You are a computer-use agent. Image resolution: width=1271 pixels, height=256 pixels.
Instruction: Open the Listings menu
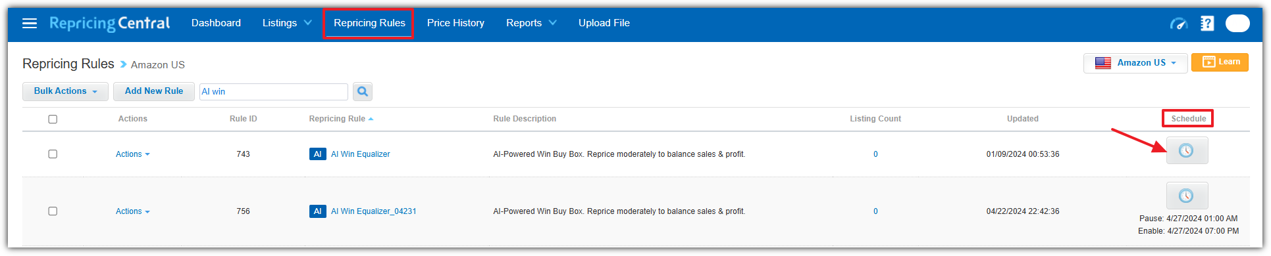tap(287, 23)
